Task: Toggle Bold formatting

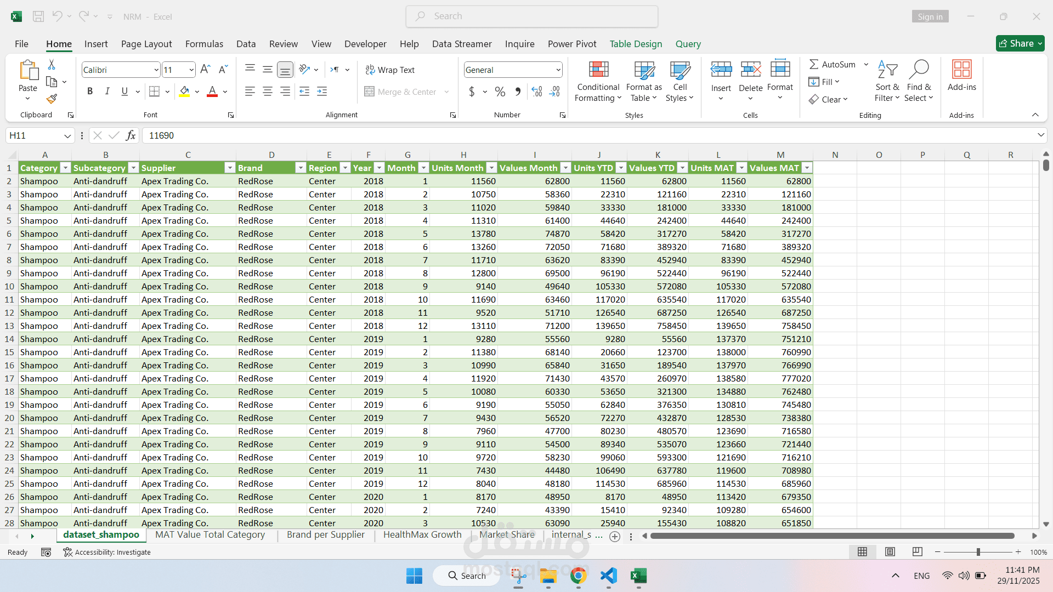Action: coord(90,92)
